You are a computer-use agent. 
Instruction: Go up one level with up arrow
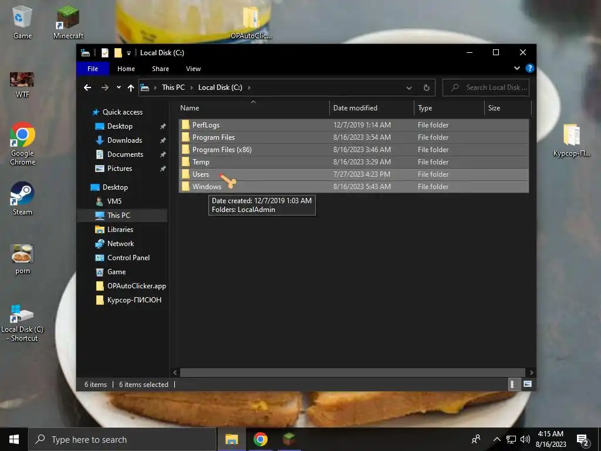131,88
